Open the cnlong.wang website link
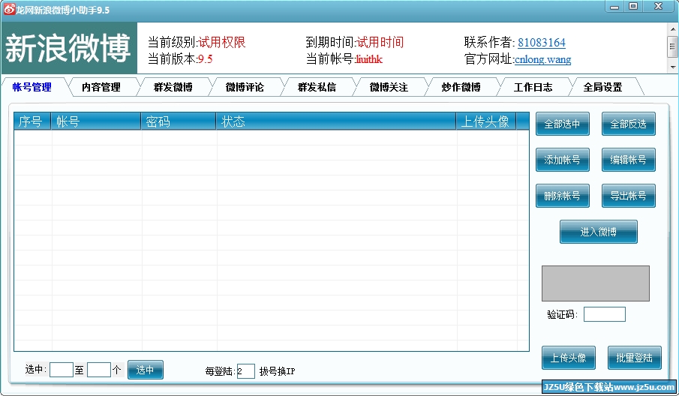The image size is (679, 396). 542,59
